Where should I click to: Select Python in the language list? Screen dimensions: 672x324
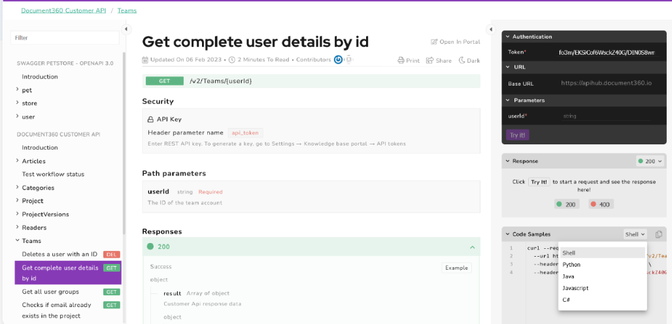point(603,265)
